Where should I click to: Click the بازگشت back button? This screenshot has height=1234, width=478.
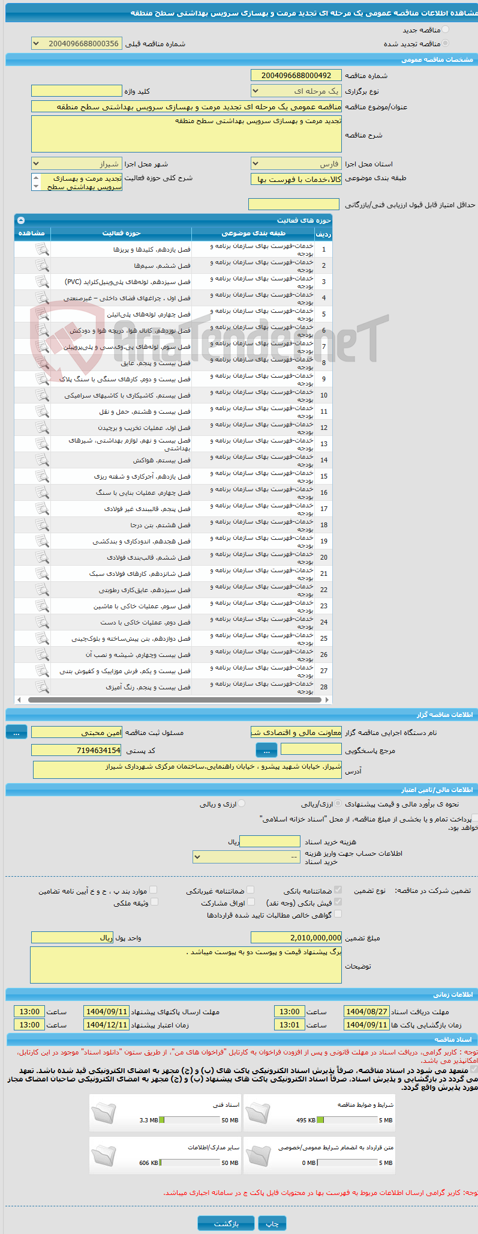[226, 1223]
